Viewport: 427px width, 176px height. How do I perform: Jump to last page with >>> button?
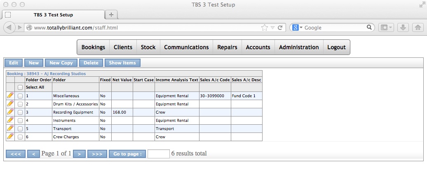[x=97, y=154]
